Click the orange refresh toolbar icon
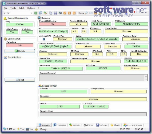152x134 pixels. 70,13
